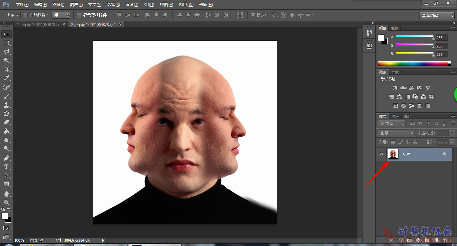457x246 pixels.
Task: Add a Color Balance adjustment
Action: [x=399, y=97]
